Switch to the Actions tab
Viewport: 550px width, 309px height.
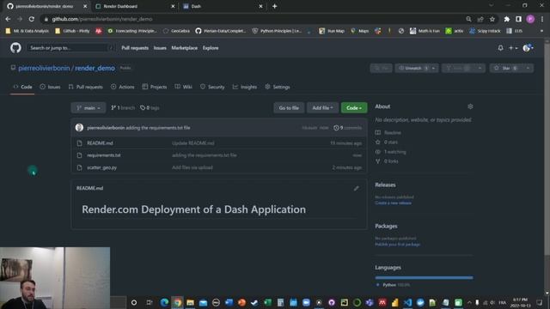[123, 87]
